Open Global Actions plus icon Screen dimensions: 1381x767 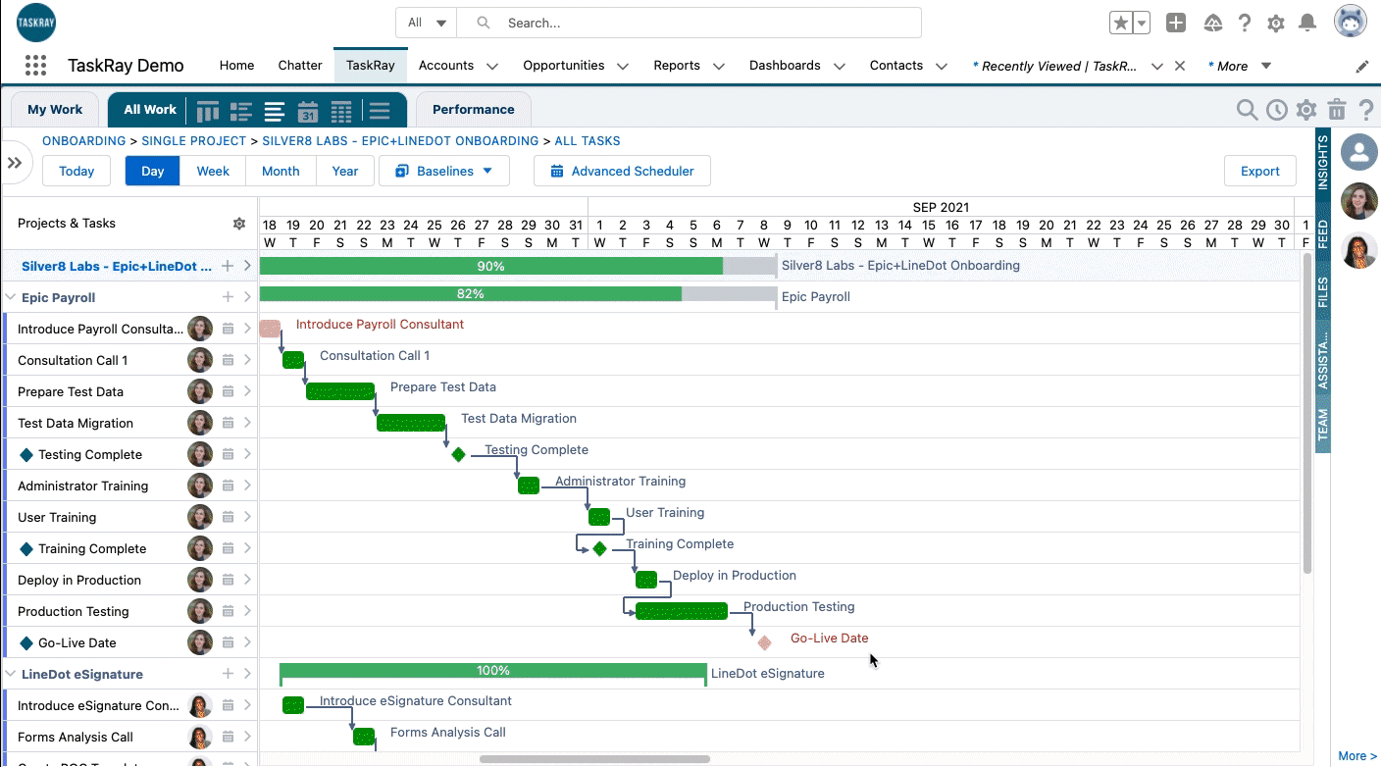1176,23
